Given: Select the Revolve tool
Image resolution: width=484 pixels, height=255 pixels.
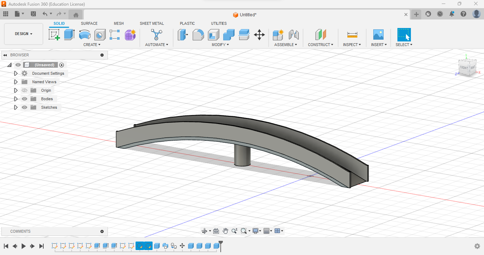Looking at the screenshot, I should click(84, 35).
